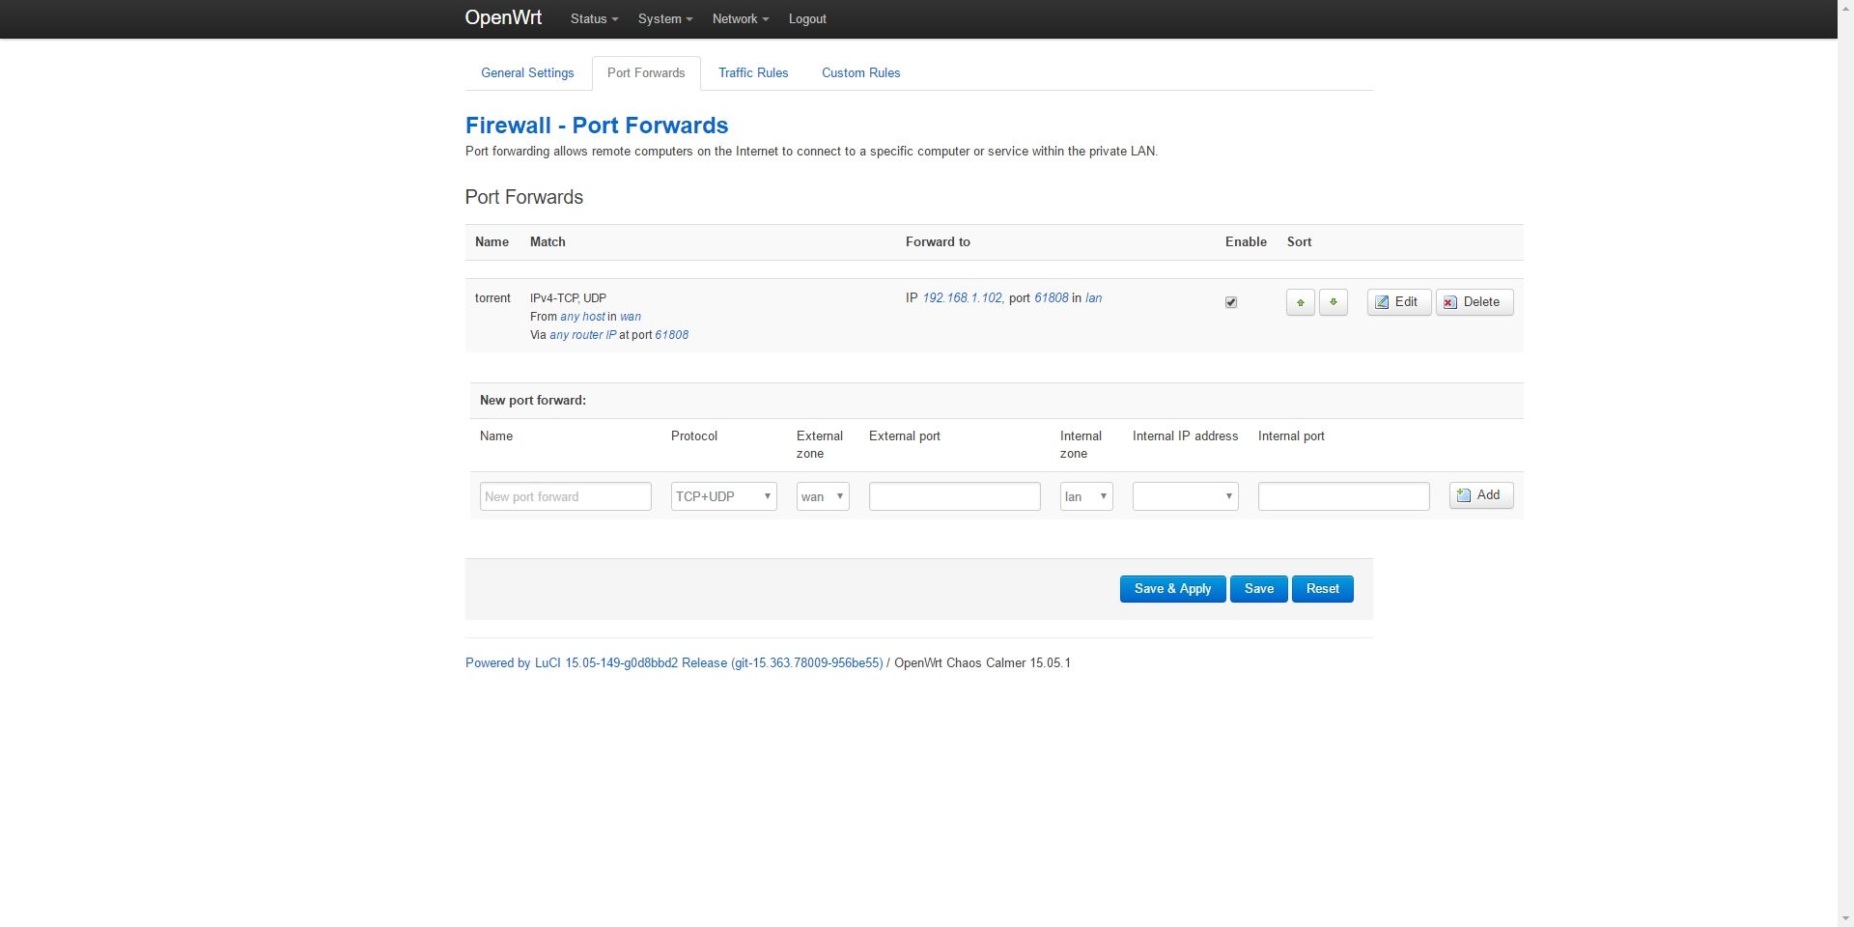This screenshot has width=1854, height=927.
Task: Click Logout in the top bar
Action: pos(807,19)
